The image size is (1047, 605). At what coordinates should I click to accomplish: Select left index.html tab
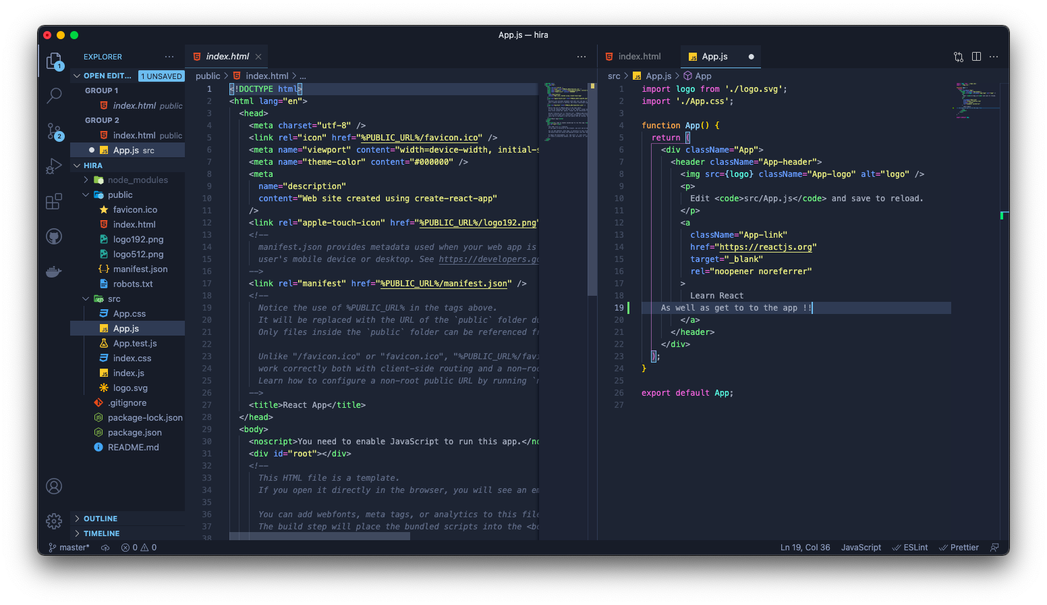(x=227, y=57)
